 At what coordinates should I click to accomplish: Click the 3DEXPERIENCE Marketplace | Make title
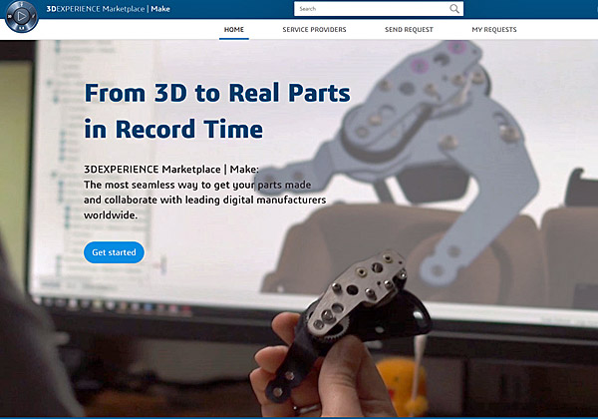pyautogui.click(x=108, y=9)
